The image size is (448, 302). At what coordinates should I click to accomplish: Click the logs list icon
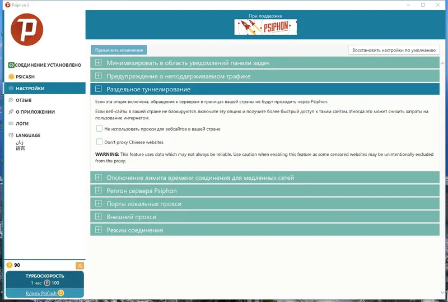click(x=11, y=123)
